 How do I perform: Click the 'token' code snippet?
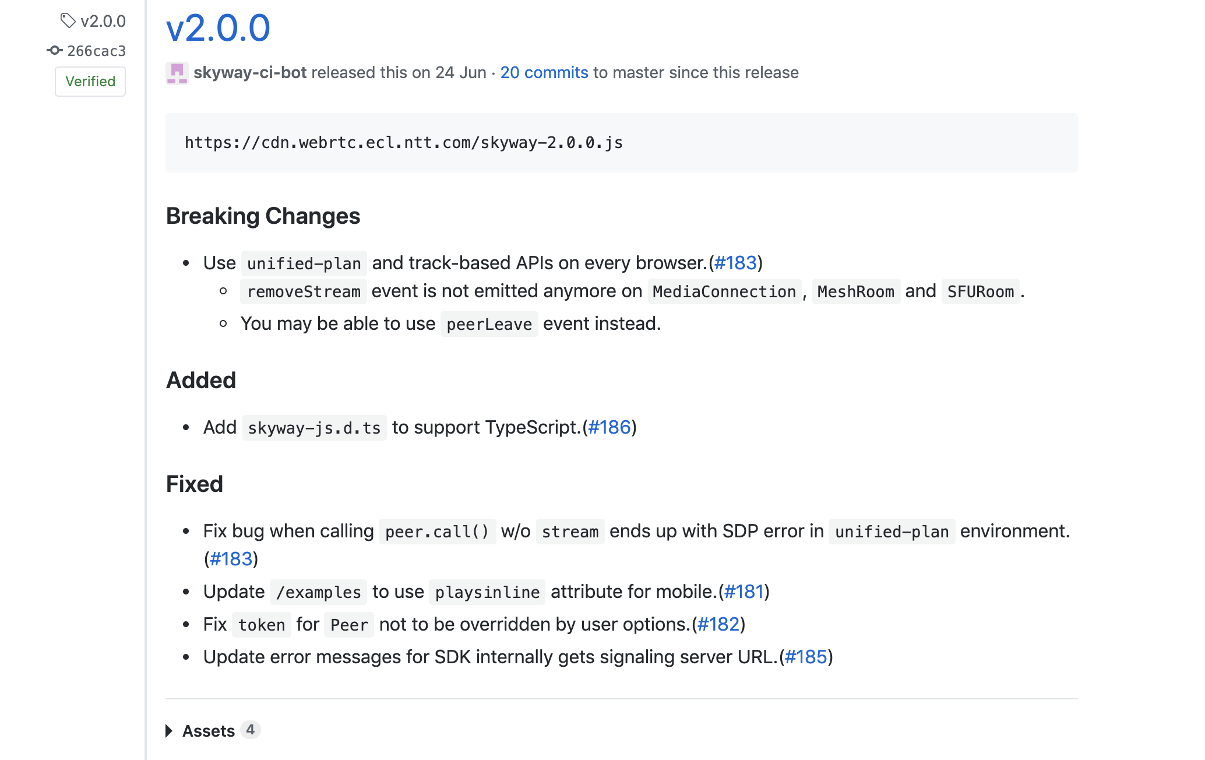(x=262, y=625)
